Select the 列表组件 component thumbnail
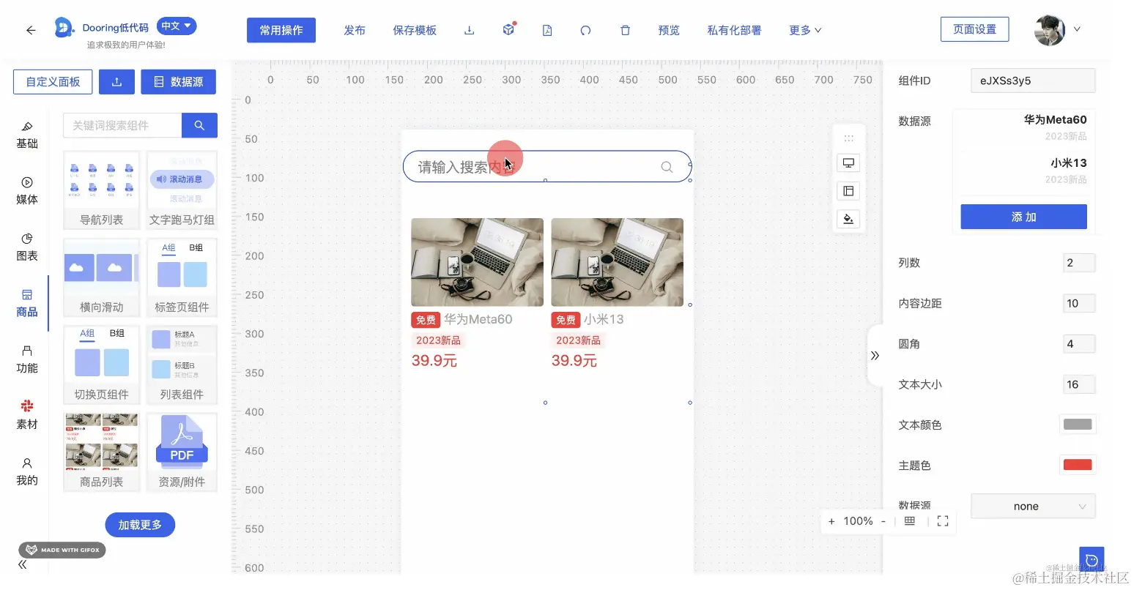 pyautogui.click(x=182, y=365)
